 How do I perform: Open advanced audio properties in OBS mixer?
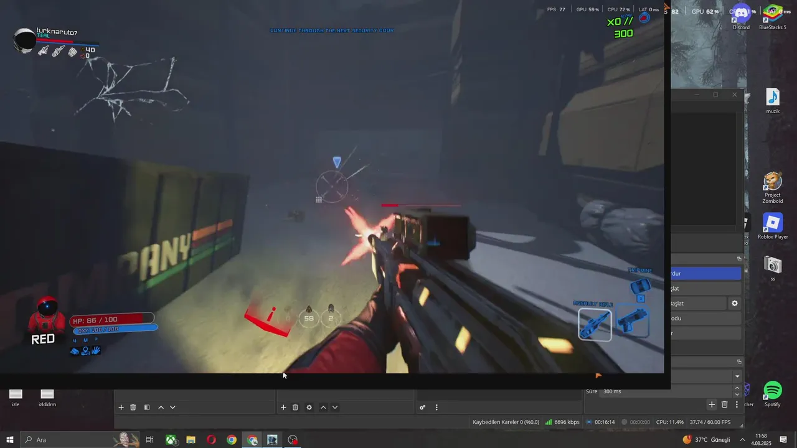423,408
